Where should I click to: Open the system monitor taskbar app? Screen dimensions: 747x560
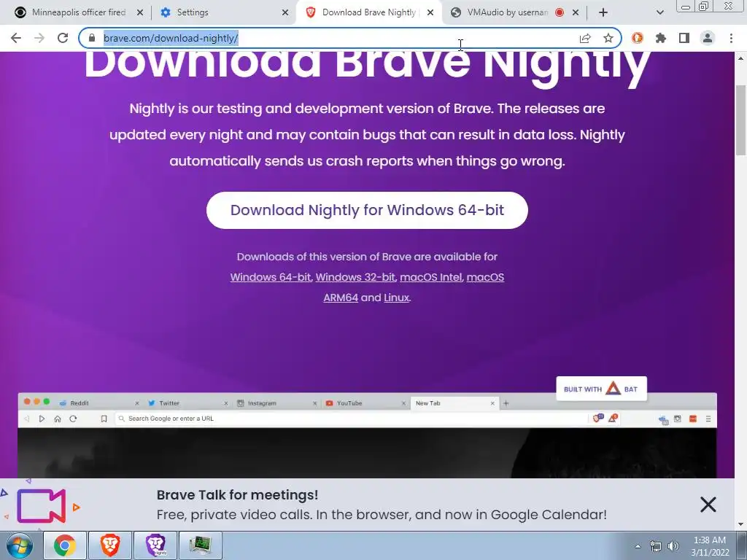(201, 545)
